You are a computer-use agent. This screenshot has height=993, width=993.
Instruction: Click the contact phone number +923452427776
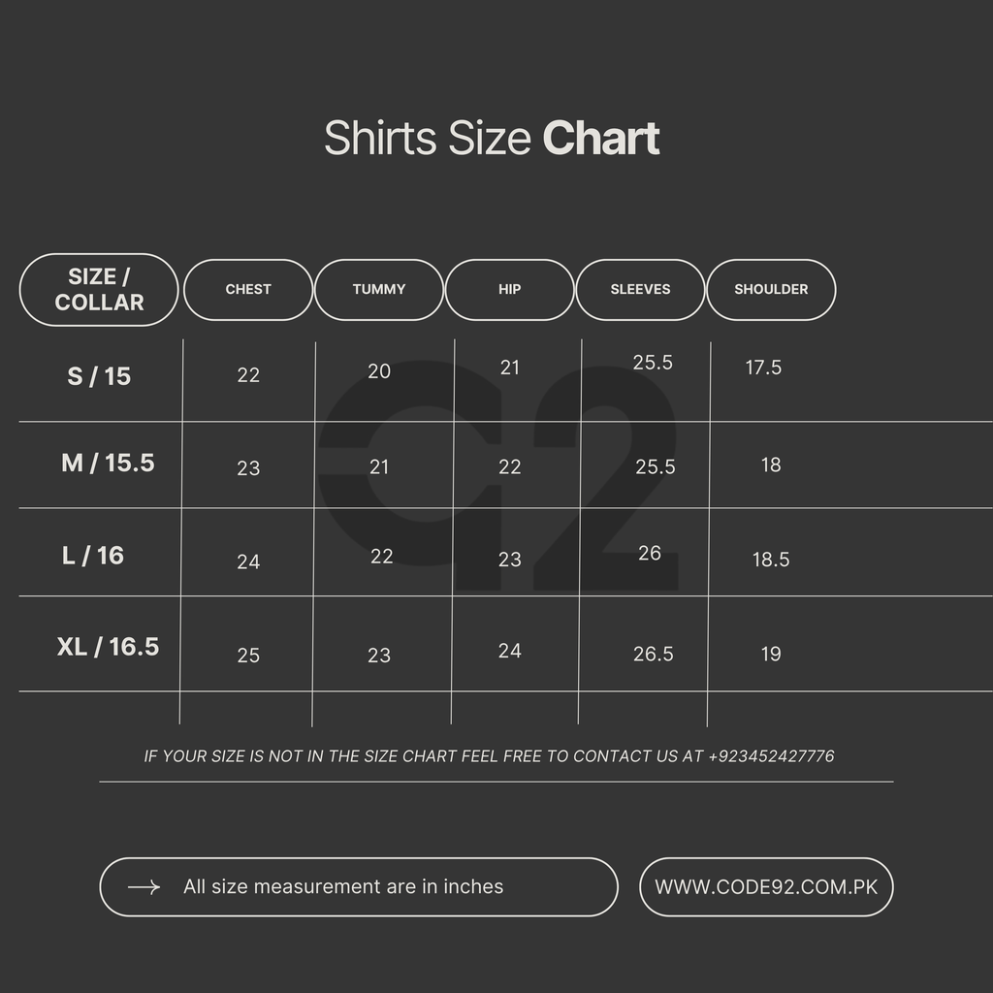click(771, 756)
